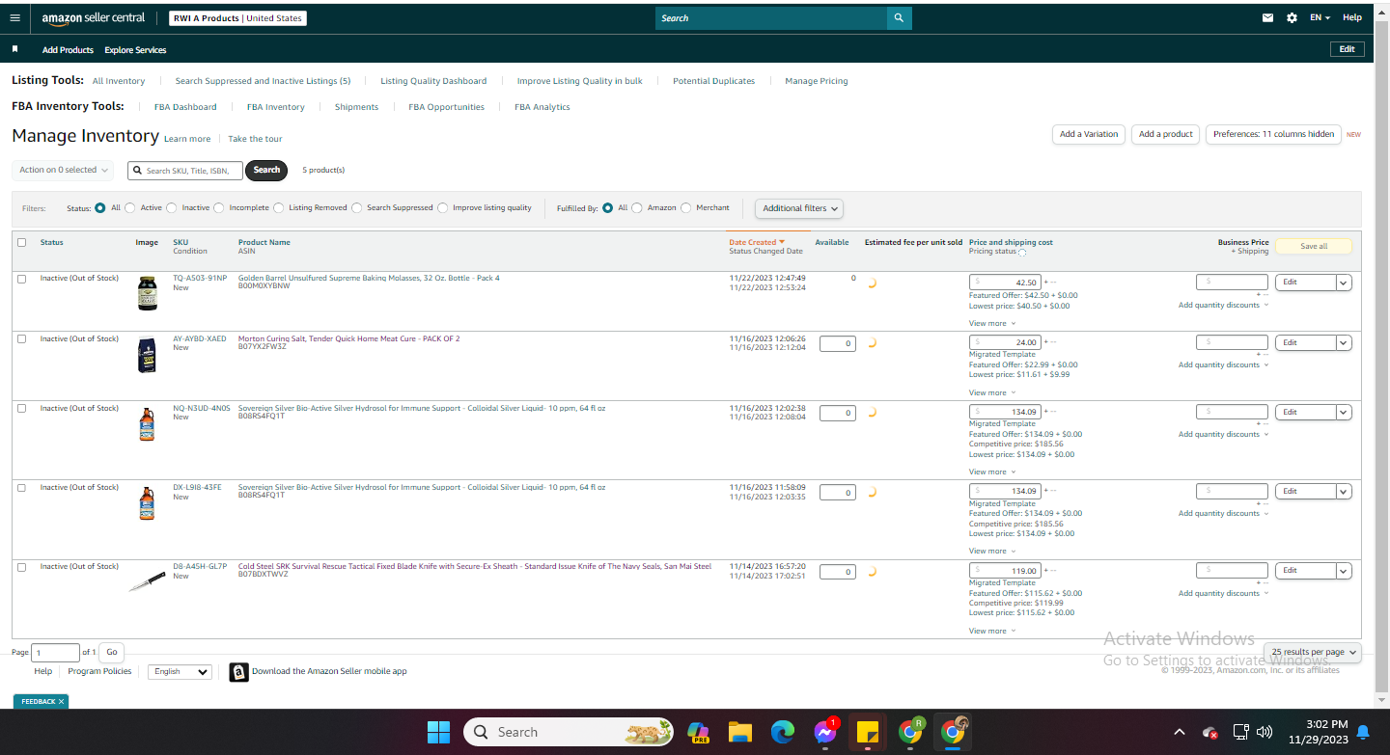Click the Morton Curing Salt product thumbnail

147,354
